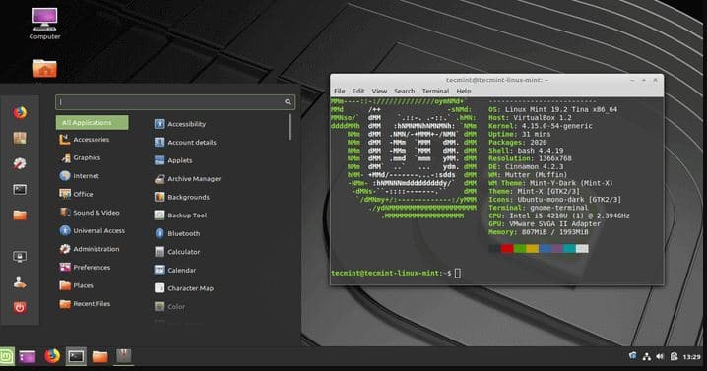The image size is (707, 371).
Task: Open the terminal's File menu
Action: click(340, 91)
